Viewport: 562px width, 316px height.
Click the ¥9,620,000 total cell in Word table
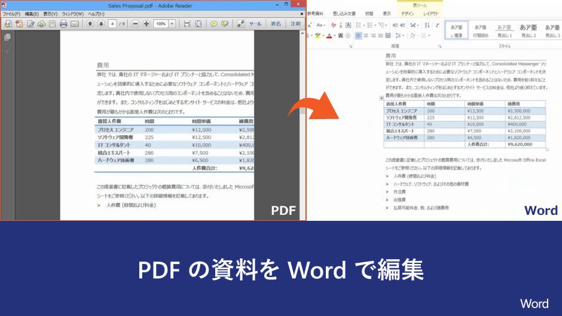pos(526,144)
